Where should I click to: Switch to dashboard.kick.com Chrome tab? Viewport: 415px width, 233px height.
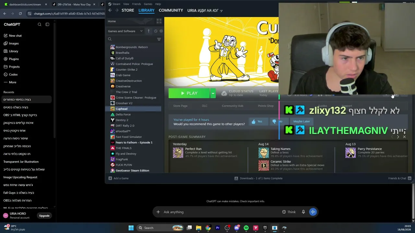point(25,5)
